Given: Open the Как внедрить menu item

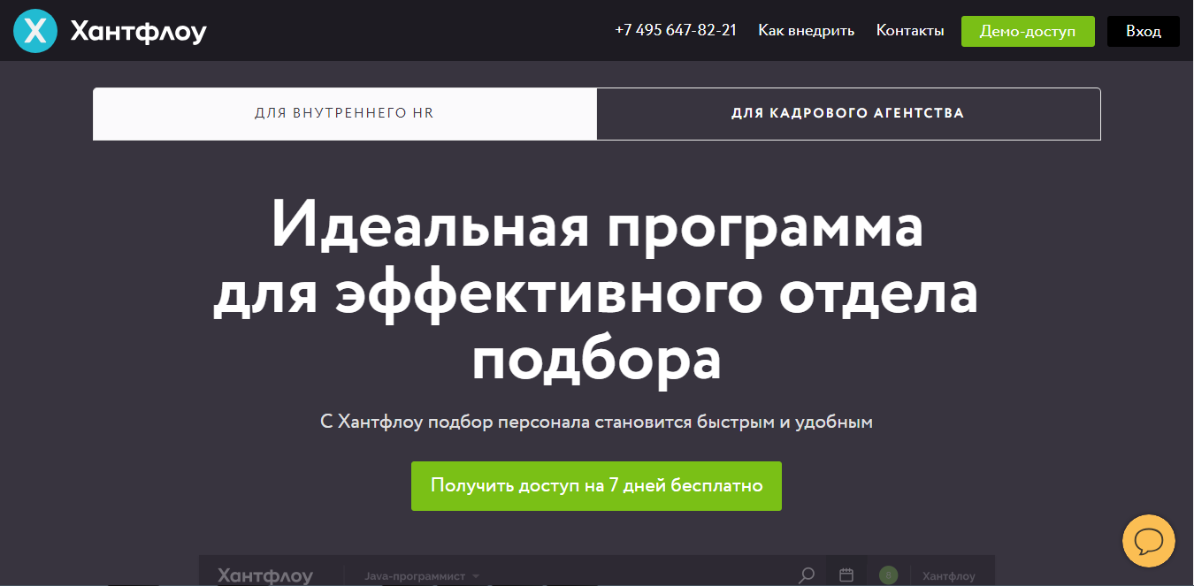Looking at the screenshot, I should pos(806,30).
